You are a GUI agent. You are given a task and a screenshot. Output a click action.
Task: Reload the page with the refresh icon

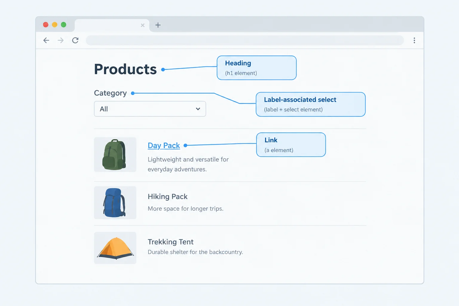pos(75,40)
